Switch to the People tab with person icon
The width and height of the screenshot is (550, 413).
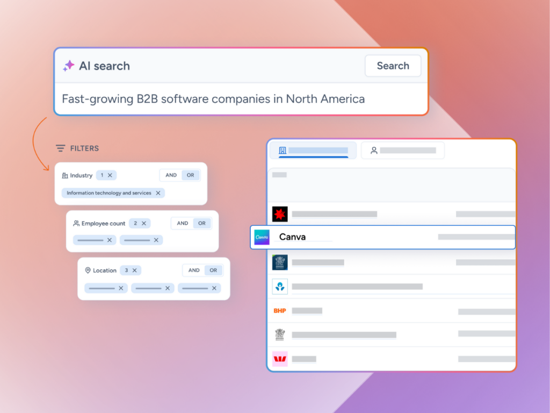402,151
